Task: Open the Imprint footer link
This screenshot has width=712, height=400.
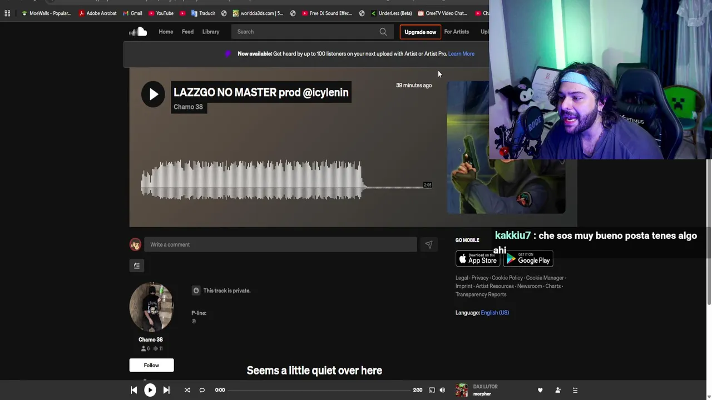Action: 464,286
